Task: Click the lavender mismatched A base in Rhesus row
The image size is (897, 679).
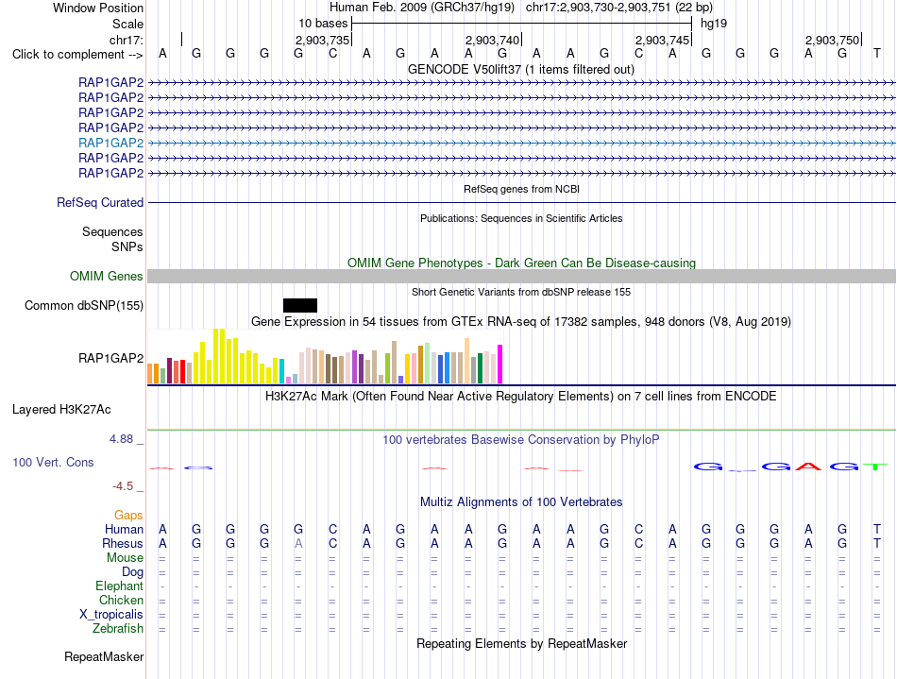Action: (x=298, y=543)
